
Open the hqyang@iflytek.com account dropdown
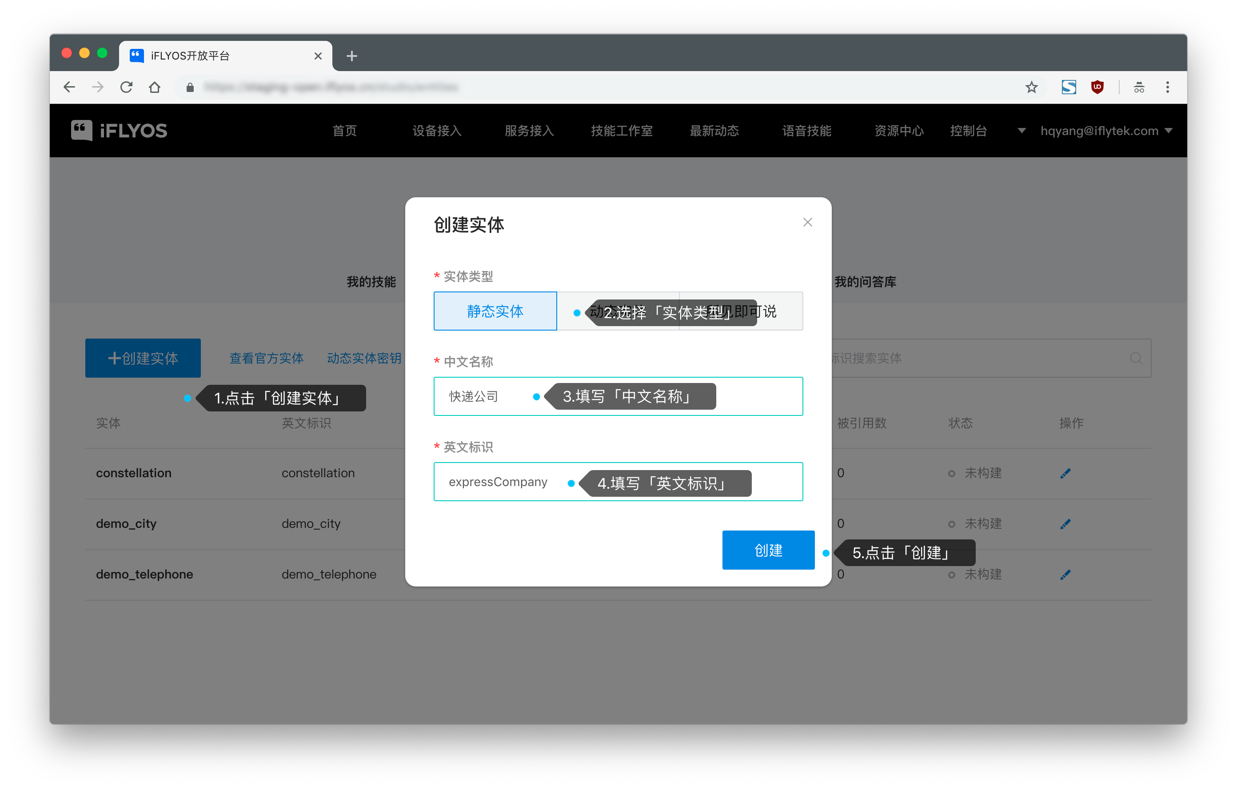coord(1106,131)
